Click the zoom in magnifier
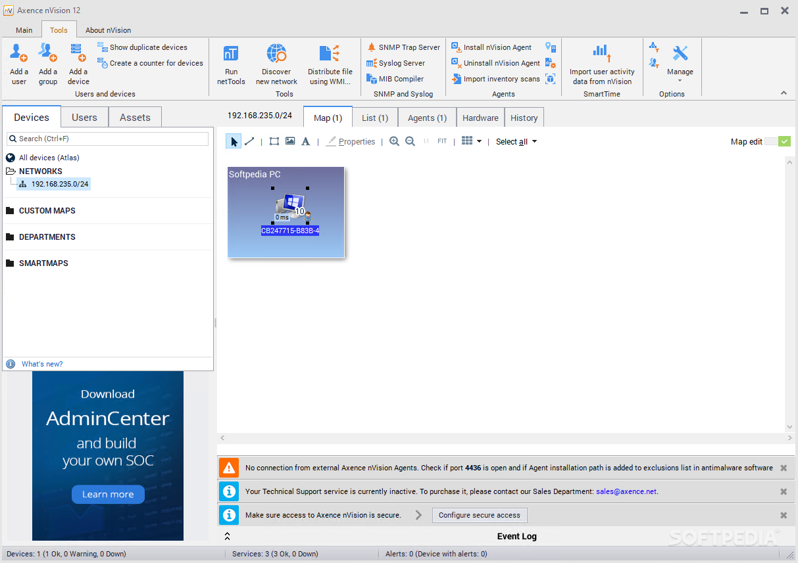 point(394,141)
